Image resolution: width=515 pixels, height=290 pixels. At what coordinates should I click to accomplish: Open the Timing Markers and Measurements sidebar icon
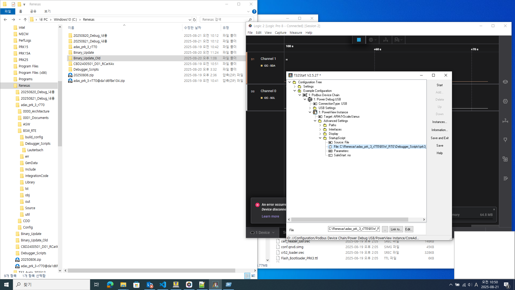coord(505,121)
